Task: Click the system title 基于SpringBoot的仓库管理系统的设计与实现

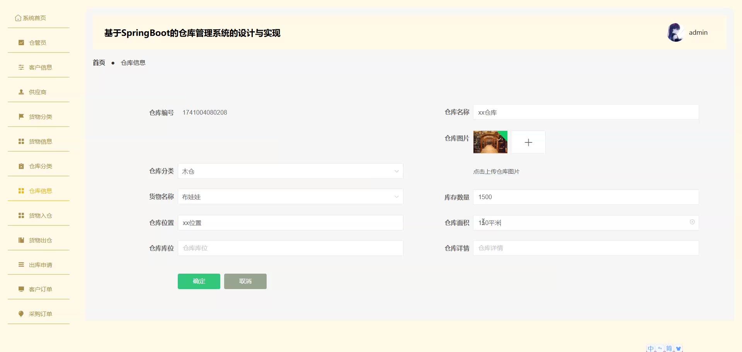Action: (x=192, y=33)
